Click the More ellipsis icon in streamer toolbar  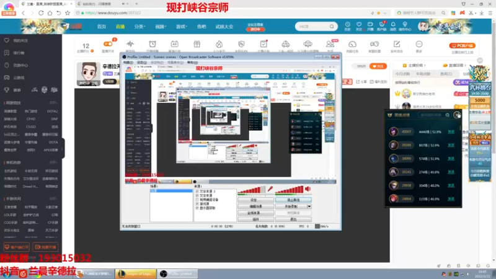coord(419,44)
